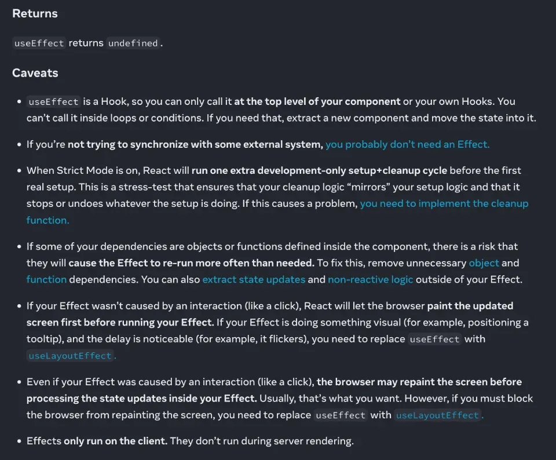This screenshot has width=556, height=460.
Task: Click useLayoutEffect link in the repaint-blocking caveat
Action: pyautogui.click(x=437, y=415)
